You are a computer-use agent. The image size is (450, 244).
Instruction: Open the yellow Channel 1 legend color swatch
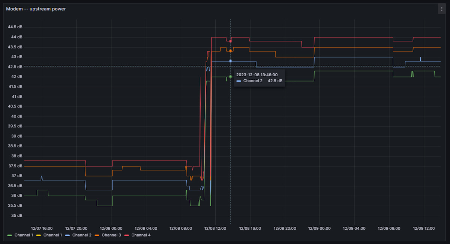(x=39, y=235)
